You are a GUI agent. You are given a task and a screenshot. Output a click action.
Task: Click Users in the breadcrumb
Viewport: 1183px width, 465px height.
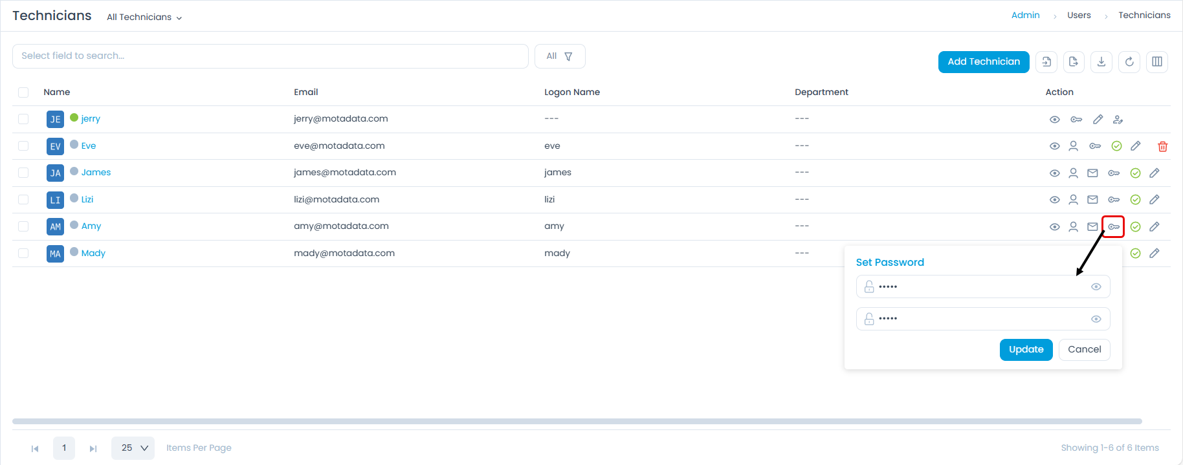pyautogui.click(x=1079, y=16)
